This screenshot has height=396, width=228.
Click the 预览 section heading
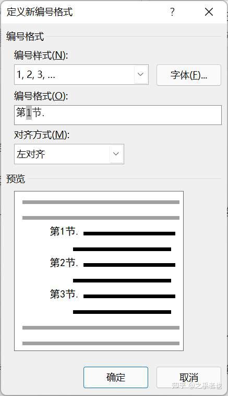coord(16,178)
